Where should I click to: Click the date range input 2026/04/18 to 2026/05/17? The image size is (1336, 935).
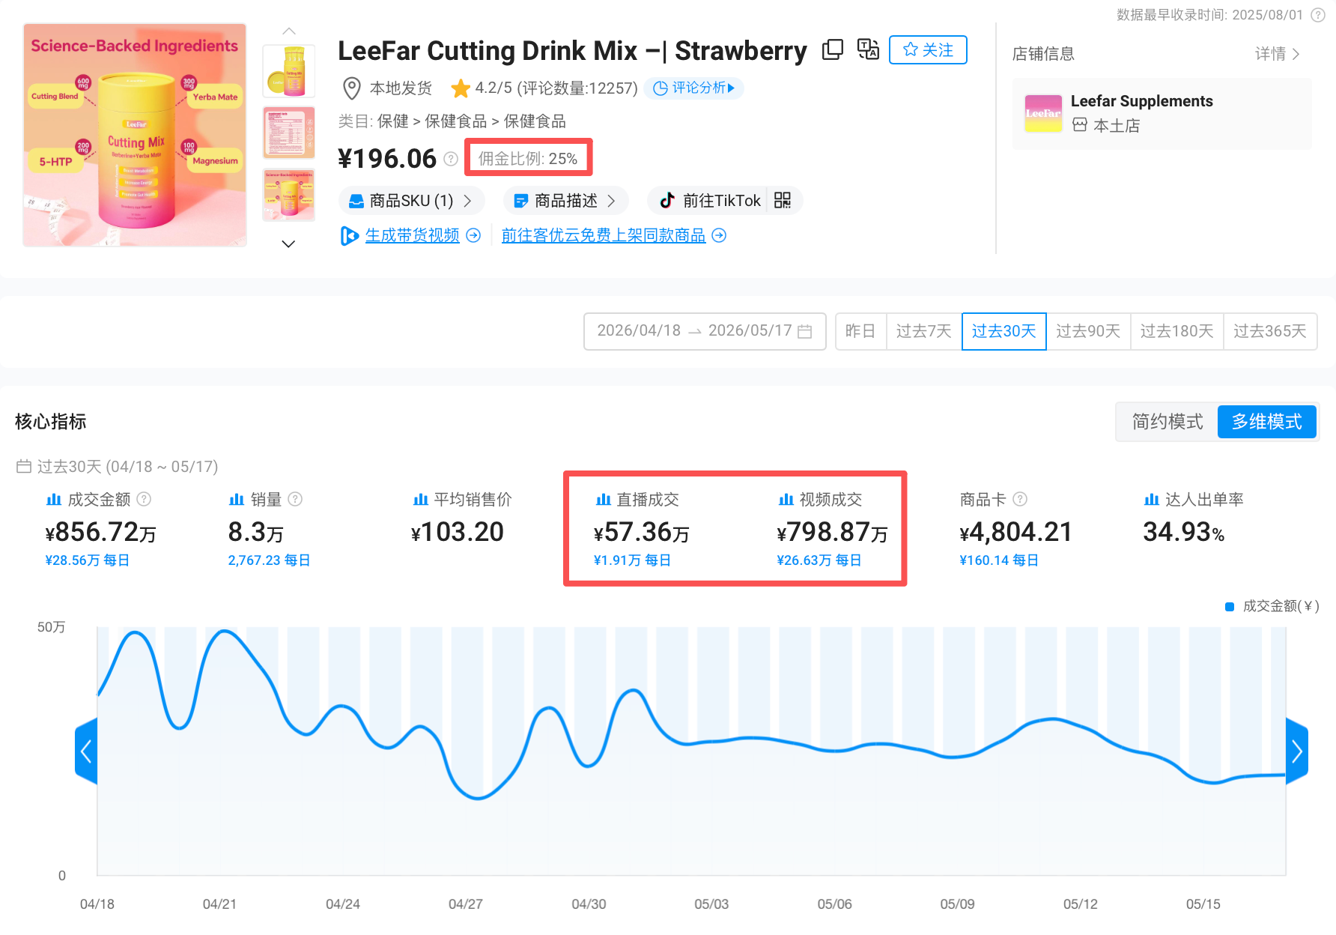(705, 331)
